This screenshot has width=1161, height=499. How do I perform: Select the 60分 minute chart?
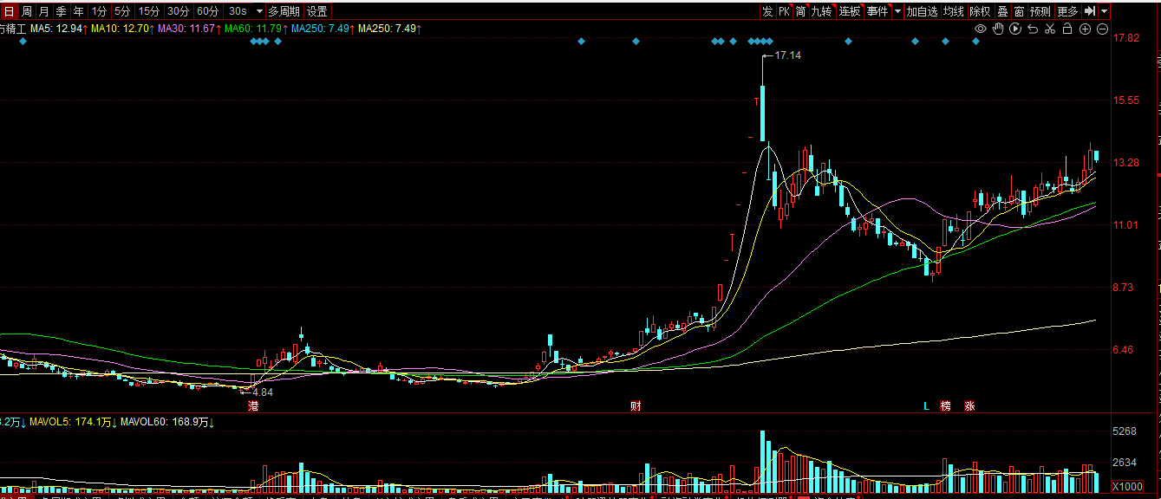(208, 11)
